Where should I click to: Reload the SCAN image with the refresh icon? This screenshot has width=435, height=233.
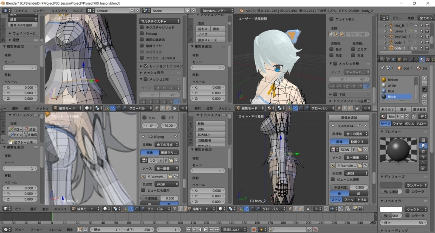365,166
